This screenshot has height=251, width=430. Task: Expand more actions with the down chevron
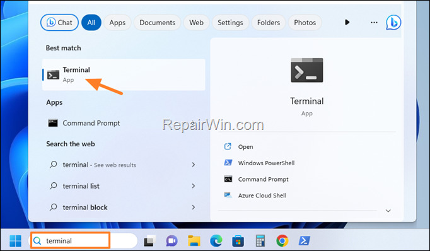coord(388,211)
